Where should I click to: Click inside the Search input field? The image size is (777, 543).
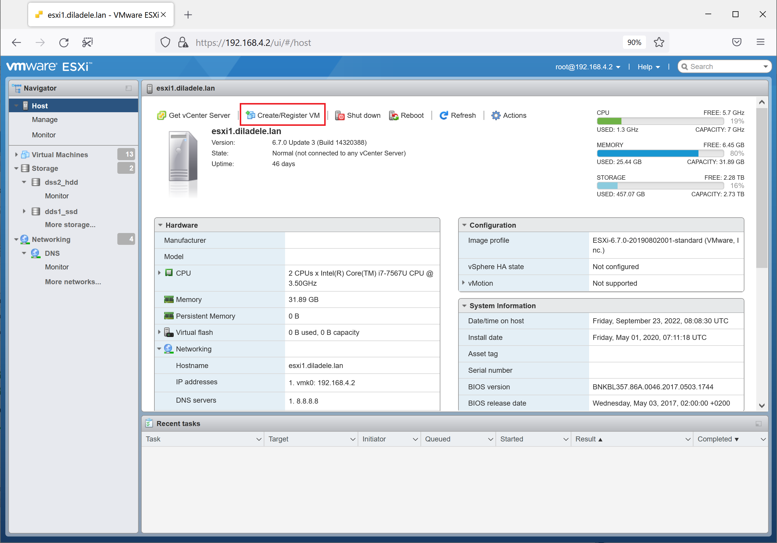(724, 67)
